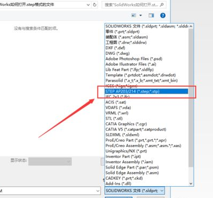Choose STL (*.stl) file type
213x198 pixels.
tap(146, 119)
